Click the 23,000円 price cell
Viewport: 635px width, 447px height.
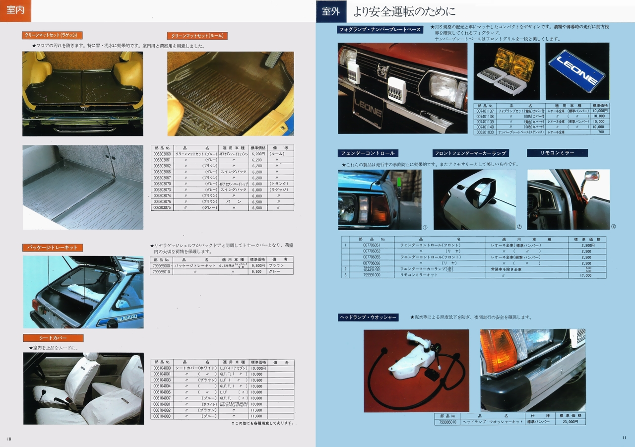click(570, 422)
